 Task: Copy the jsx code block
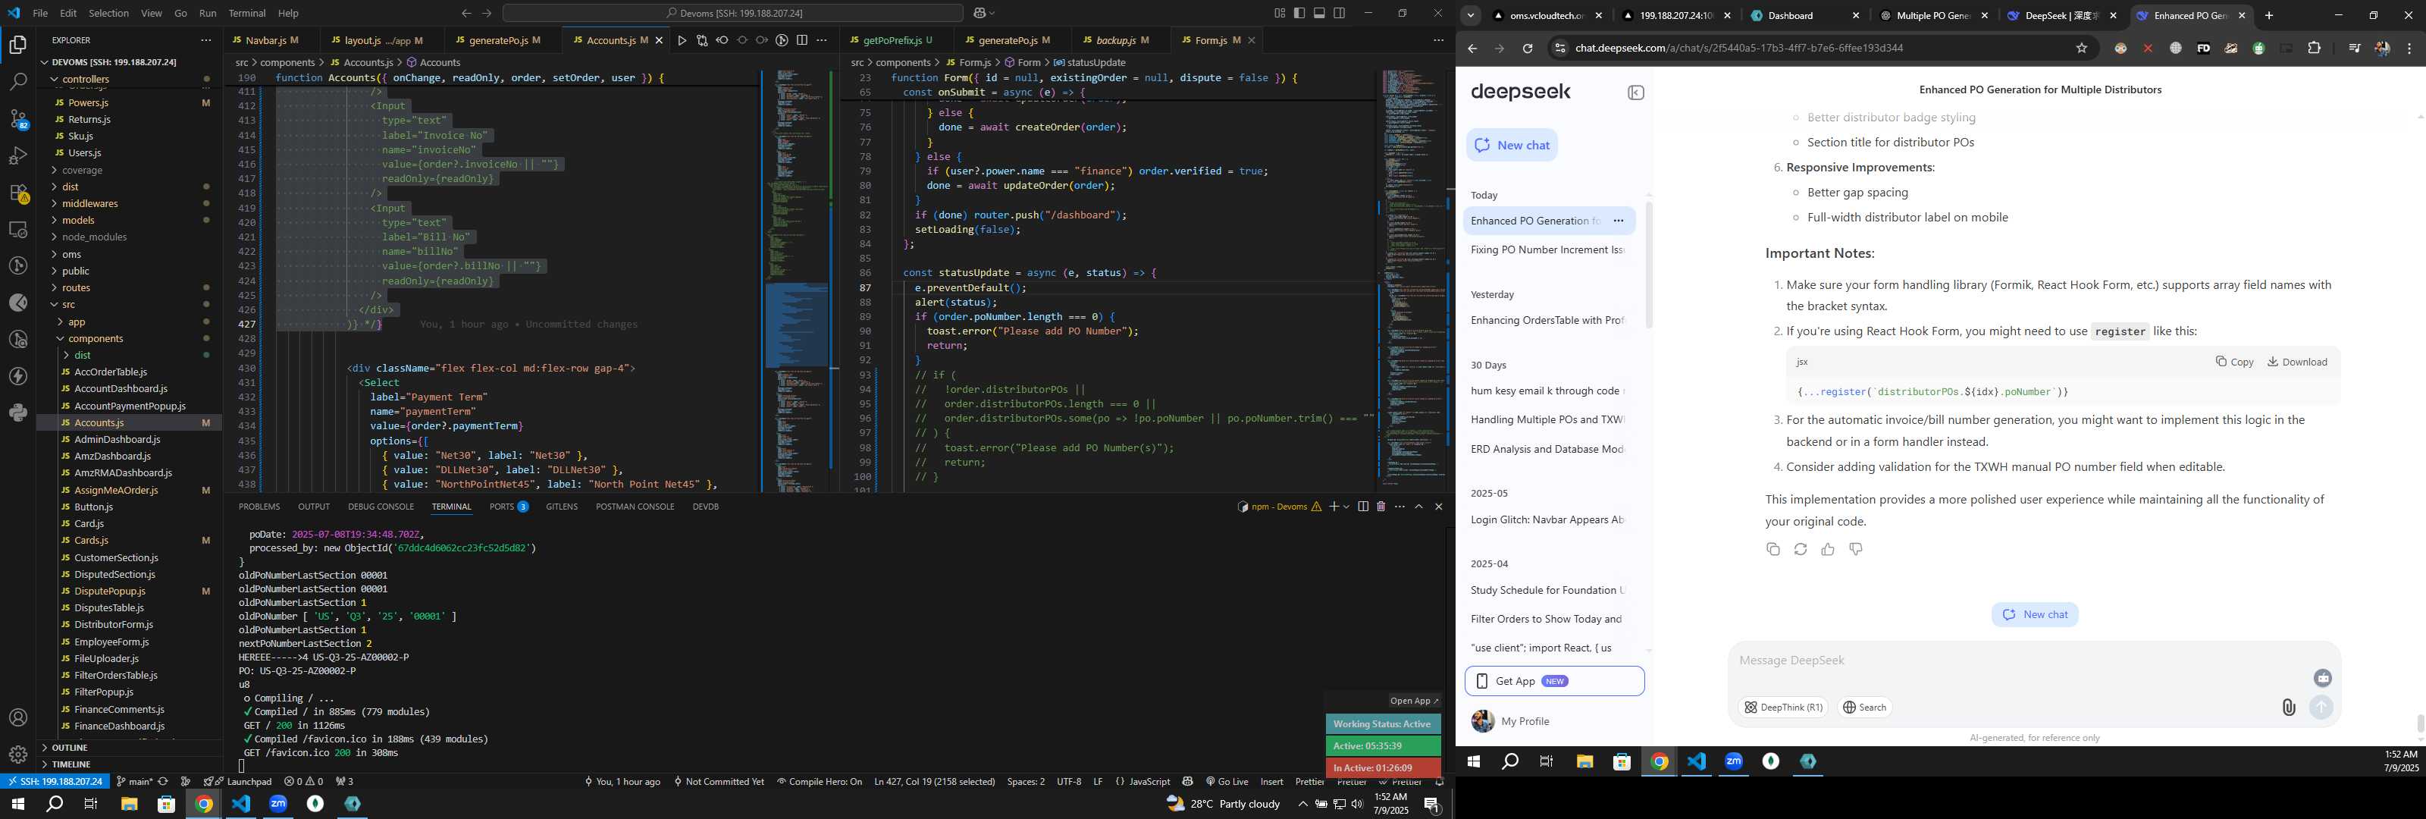click(2234, 362)
